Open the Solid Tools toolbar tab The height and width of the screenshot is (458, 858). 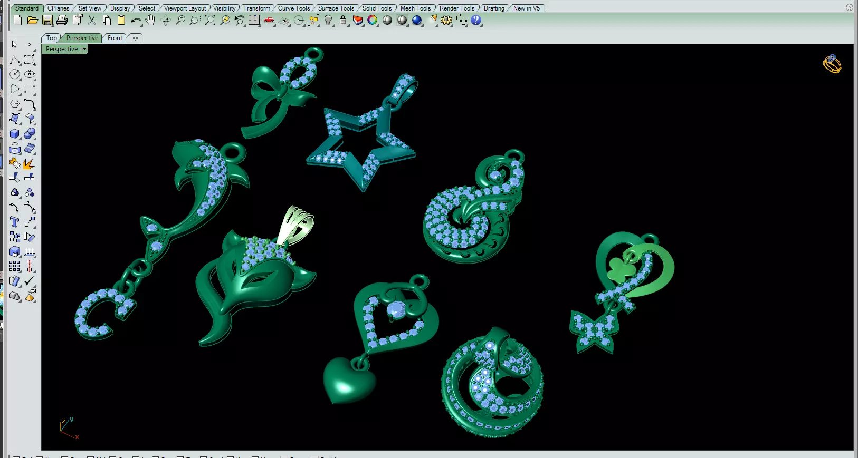tap(377, 8)
